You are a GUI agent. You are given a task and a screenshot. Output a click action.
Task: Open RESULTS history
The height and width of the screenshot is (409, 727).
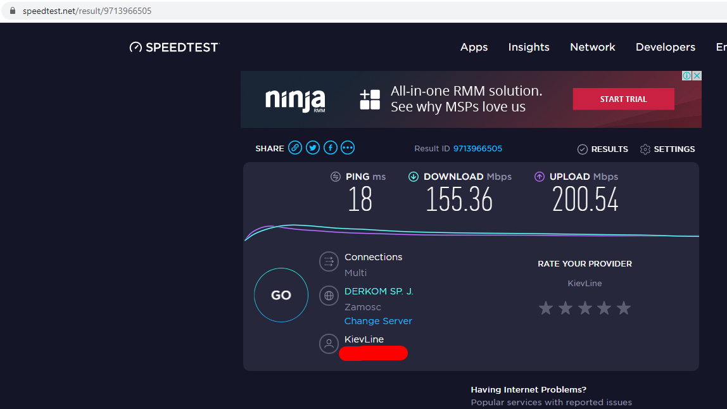pos(609,149)
